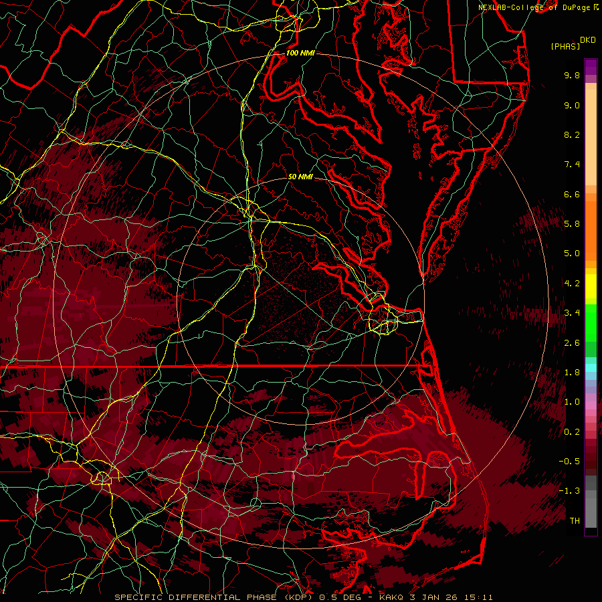
Task: Select the 5.8 value on the scale
Action: 572,224
